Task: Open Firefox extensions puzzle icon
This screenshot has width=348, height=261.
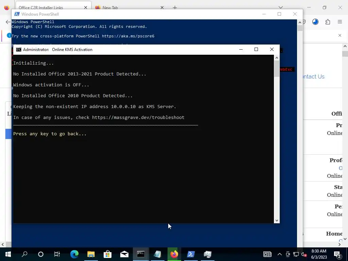Action: pos(328,22)
